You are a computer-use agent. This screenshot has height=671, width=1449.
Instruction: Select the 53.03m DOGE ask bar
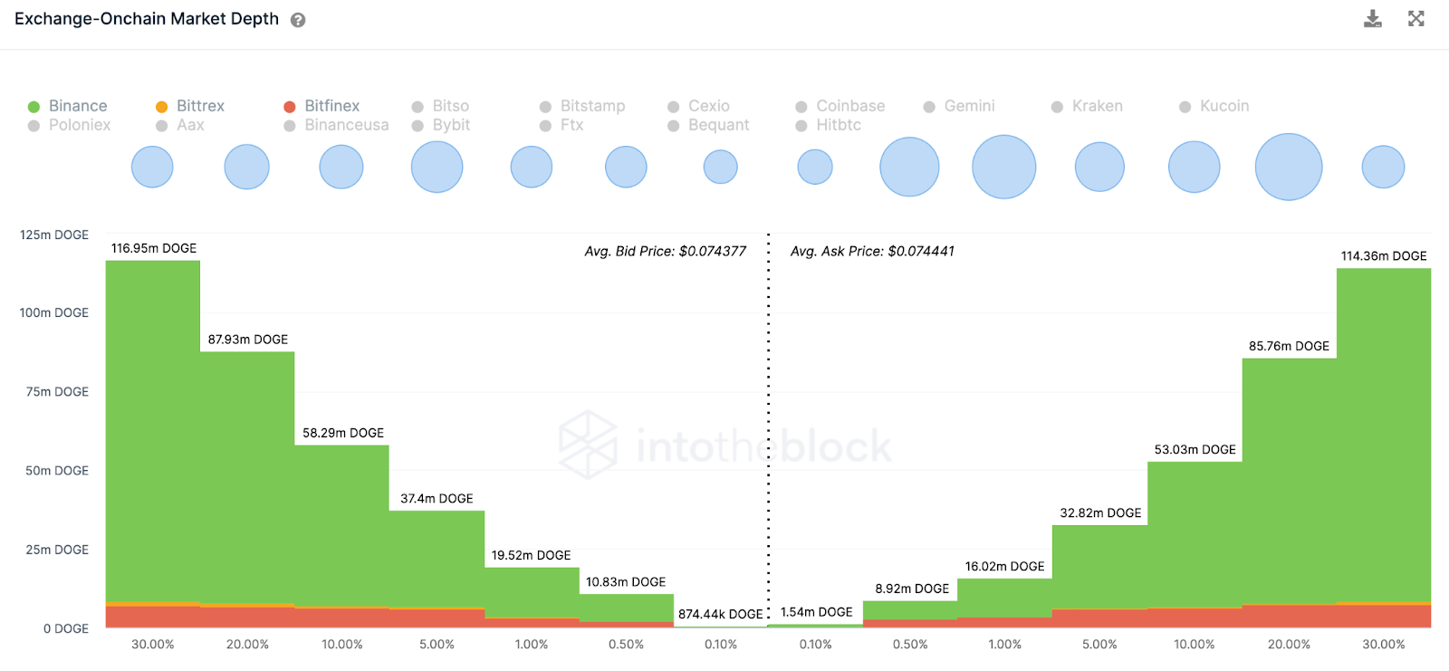click(x=1195, y=534)
